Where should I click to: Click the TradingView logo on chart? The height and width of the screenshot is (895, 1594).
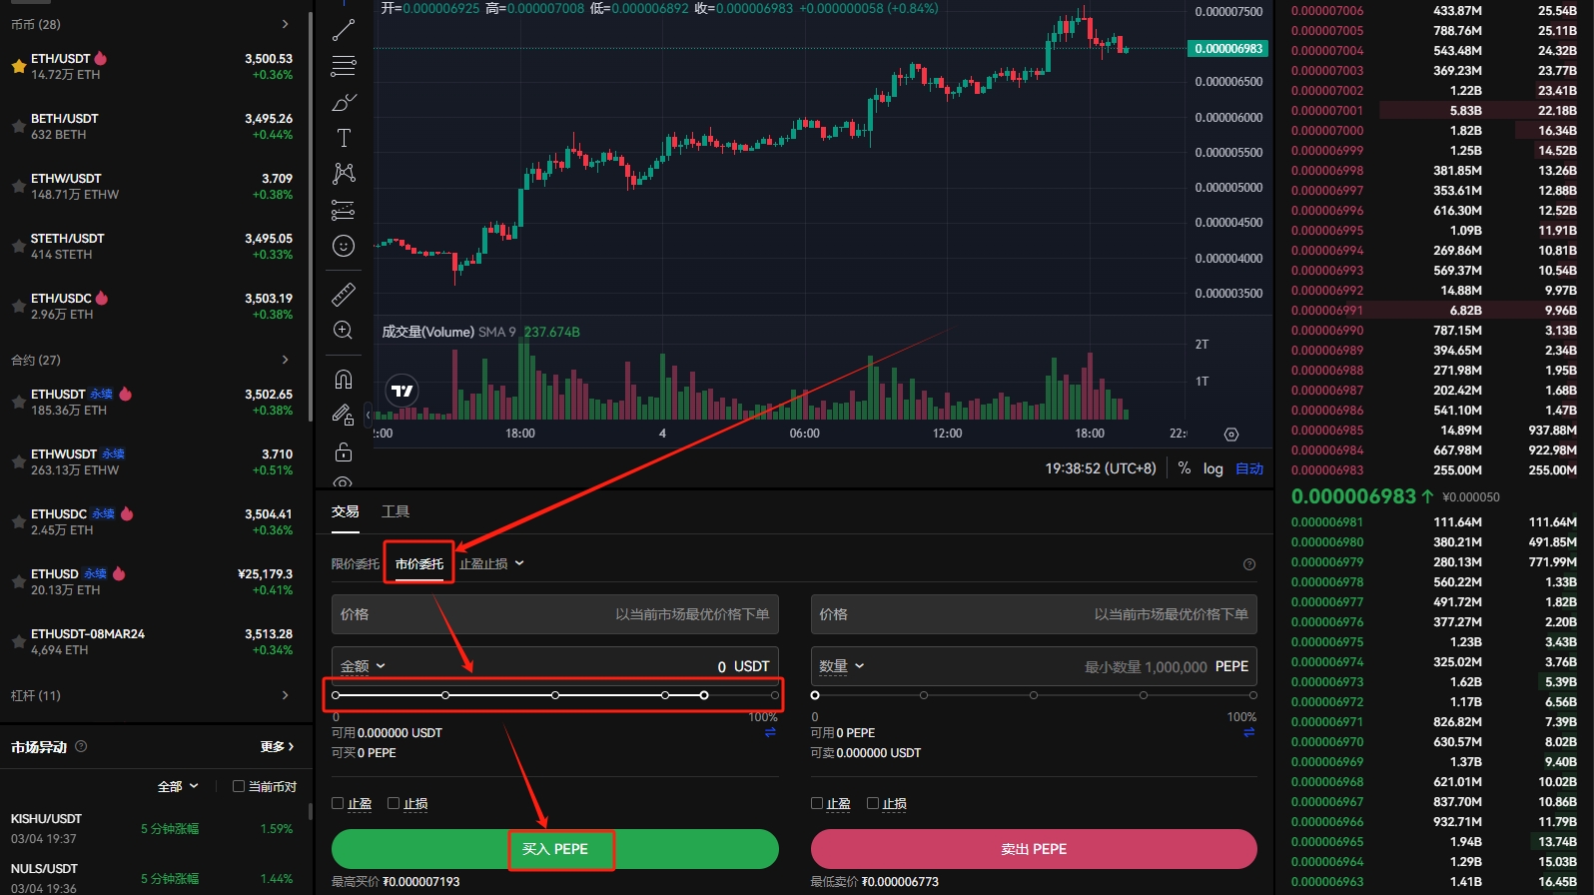pyautogui.click(x=402, y=391)
